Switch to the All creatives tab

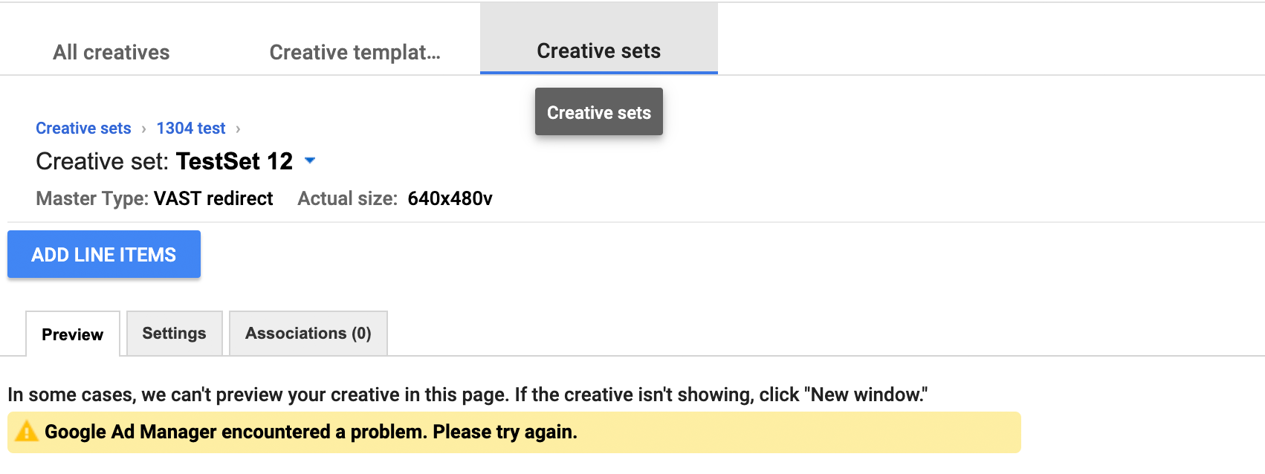coord(110,51)
